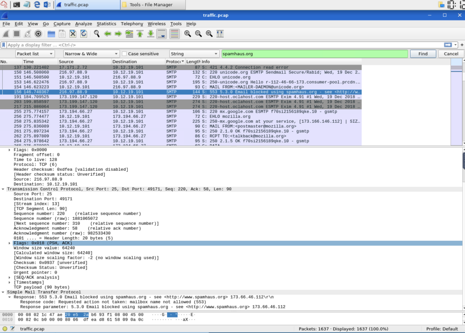Toggle packet colorization rules icon
This screenshot has height=333, width=465.
(174, 34)
